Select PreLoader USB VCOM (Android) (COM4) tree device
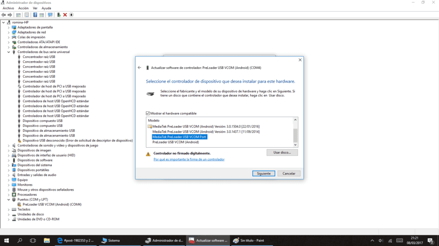 (x=52, y=205)
